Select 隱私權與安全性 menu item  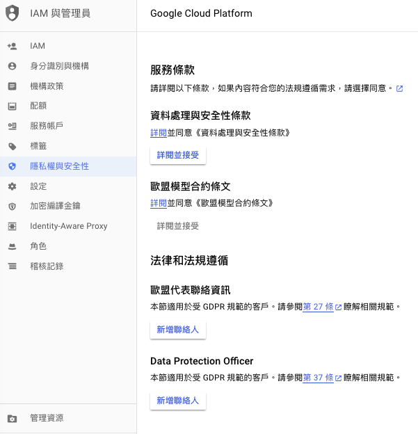pos(68,166)
